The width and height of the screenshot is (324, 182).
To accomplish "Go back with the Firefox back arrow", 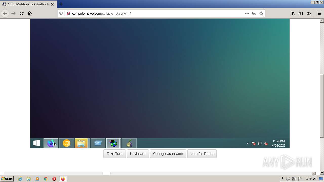I will 5,13.
